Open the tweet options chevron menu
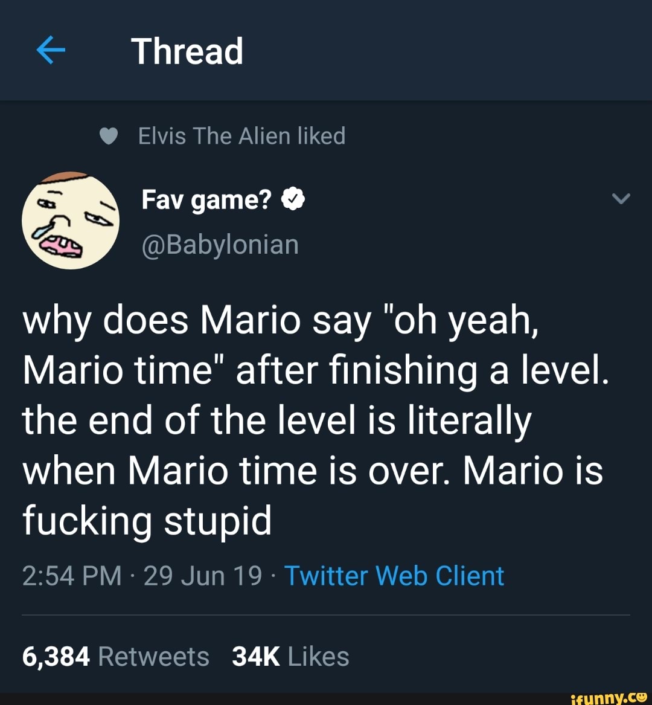 [622, 199]
